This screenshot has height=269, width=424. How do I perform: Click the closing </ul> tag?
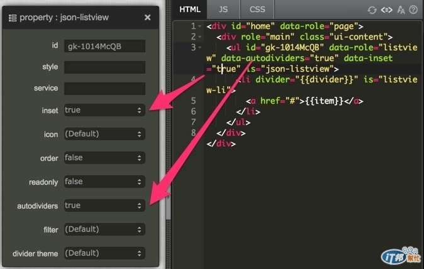tap(238, 122)
